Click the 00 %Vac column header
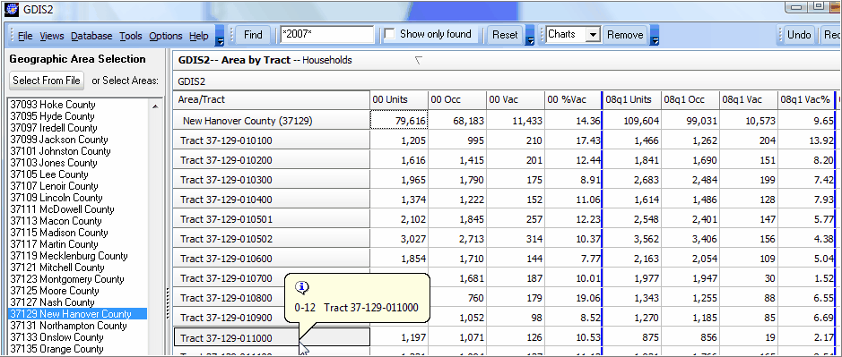This screenshot has height=357, width=842. coord(573,99)
